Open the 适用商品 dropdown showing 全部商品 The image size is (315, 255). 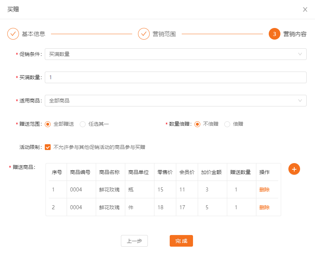(175, 100)
